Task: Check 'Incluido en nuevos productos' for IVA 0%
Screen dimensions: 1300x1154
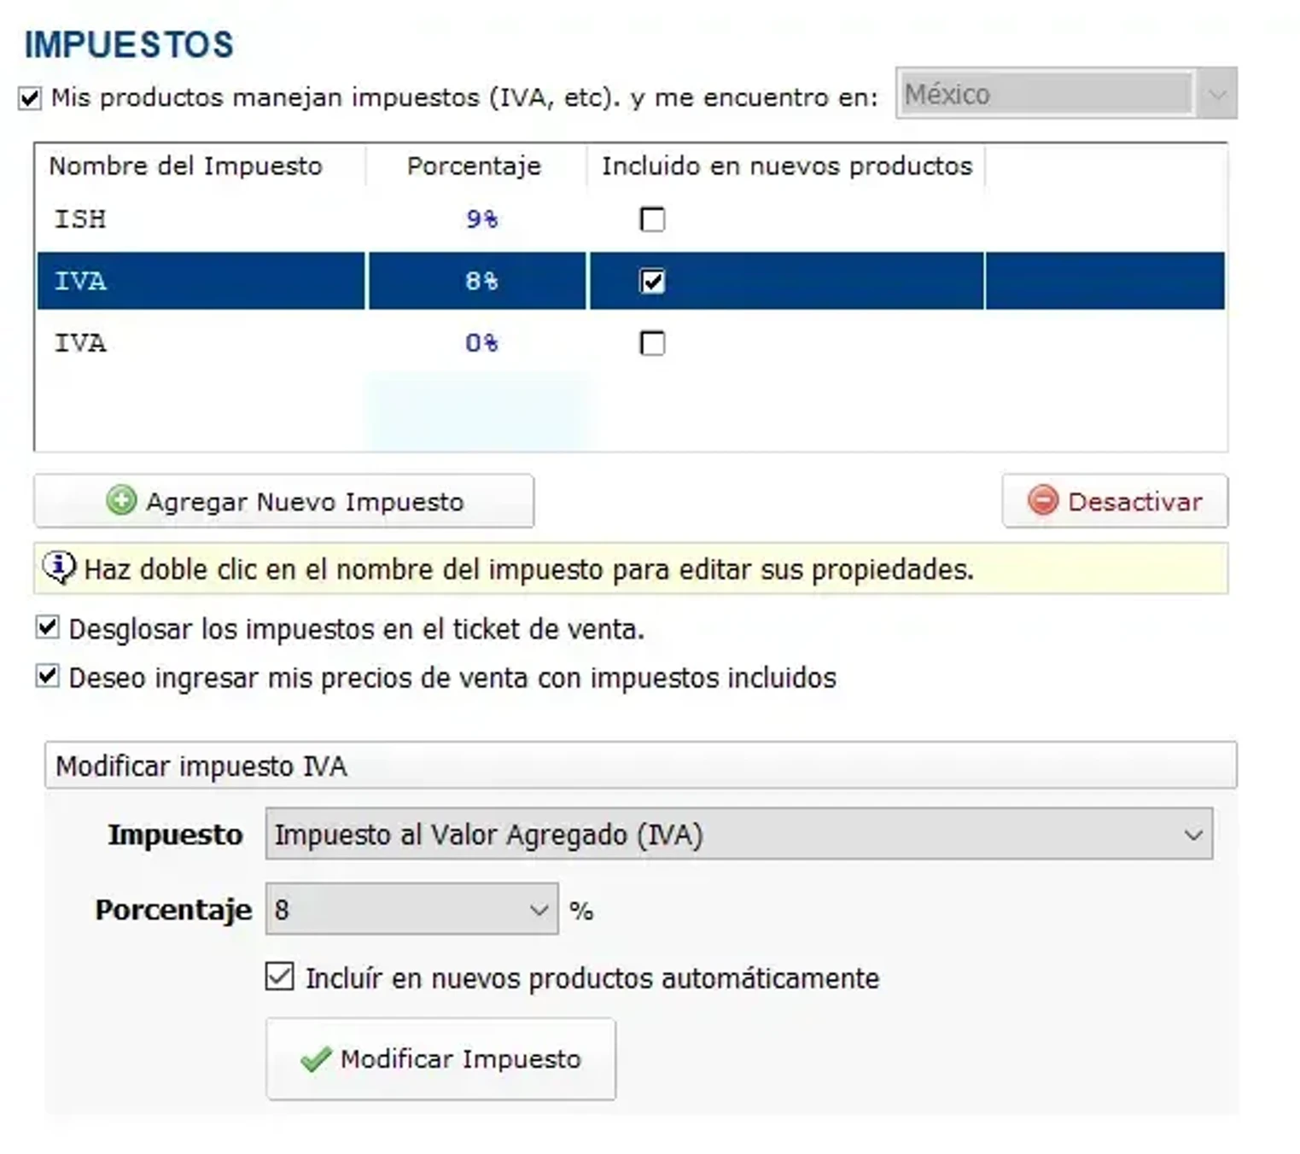Action: click(652, 343)
